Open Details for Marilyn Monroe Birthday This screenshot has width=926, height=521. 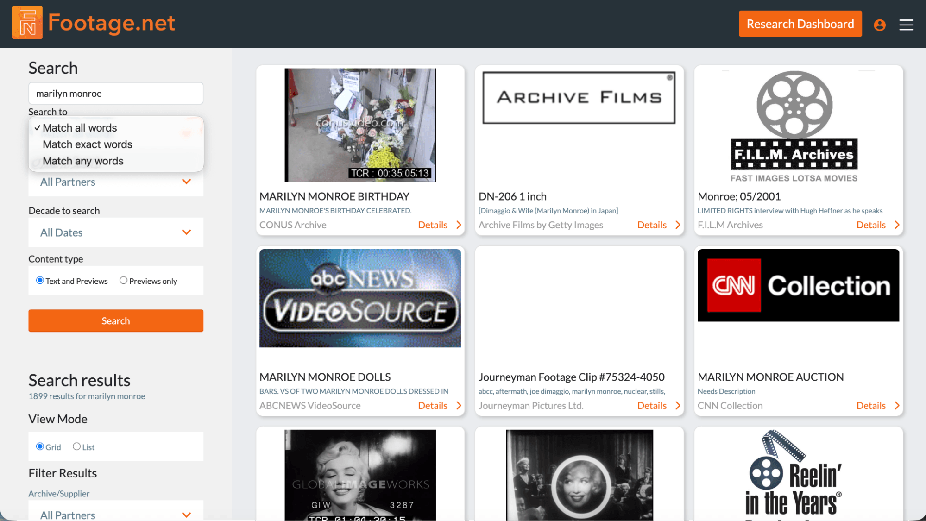click(433, 225)
